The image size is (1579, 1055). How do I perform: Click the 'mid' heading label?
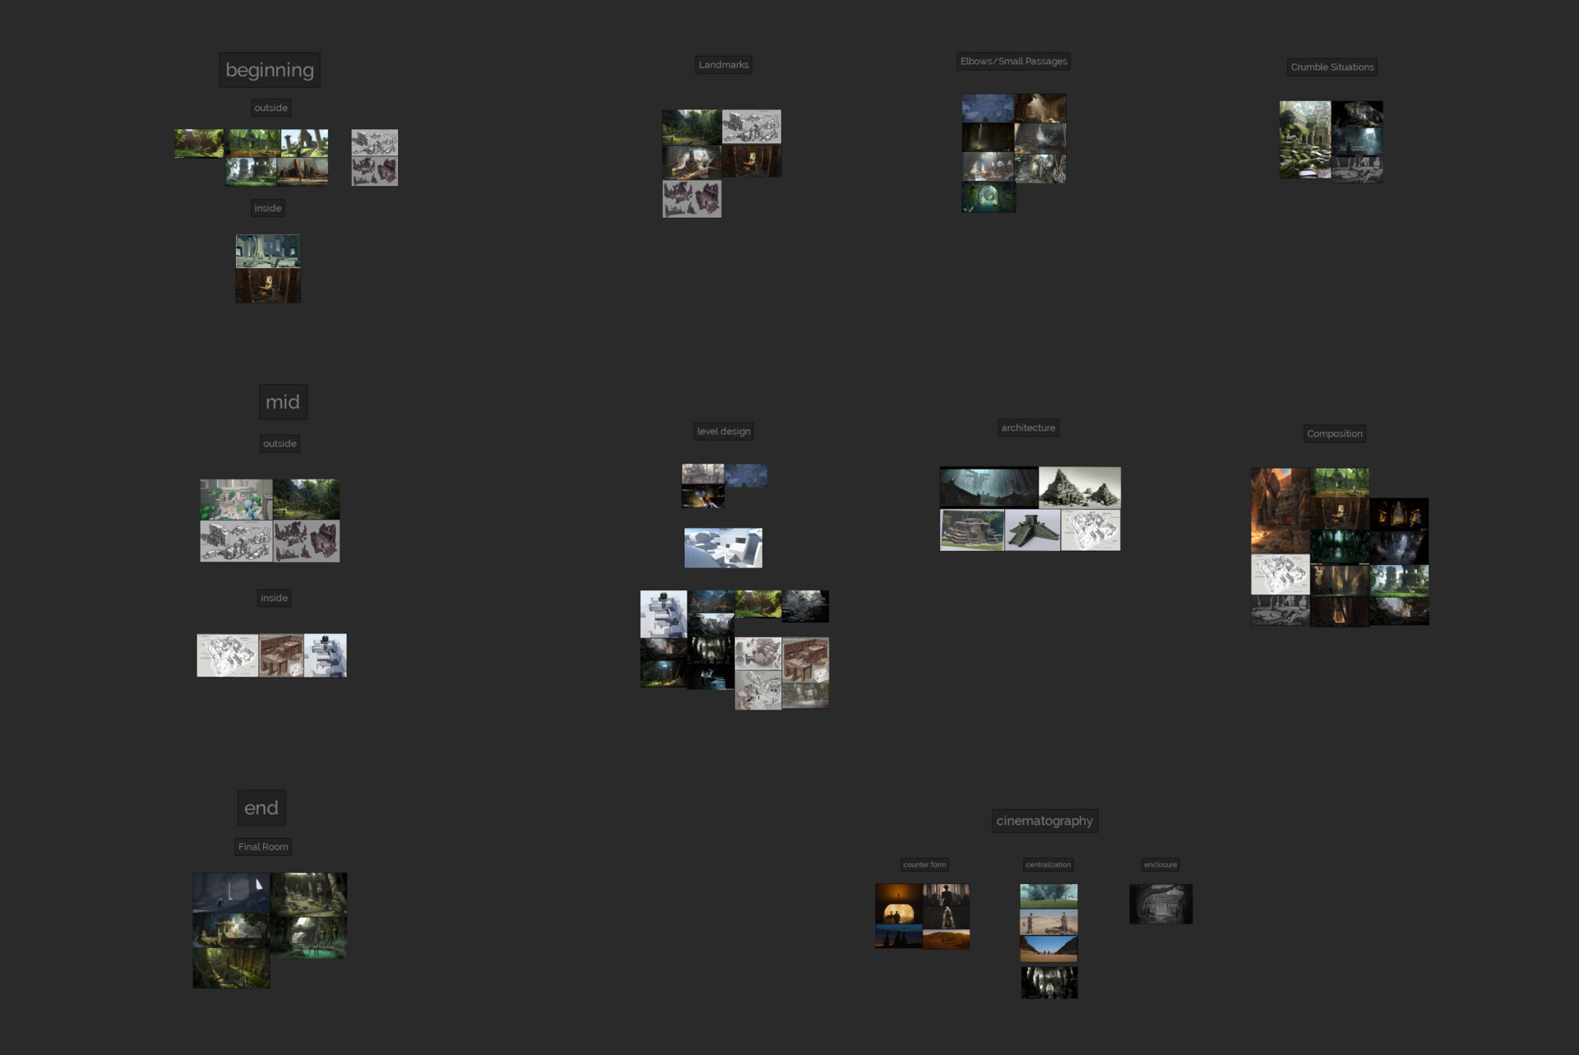coord(282,402)
